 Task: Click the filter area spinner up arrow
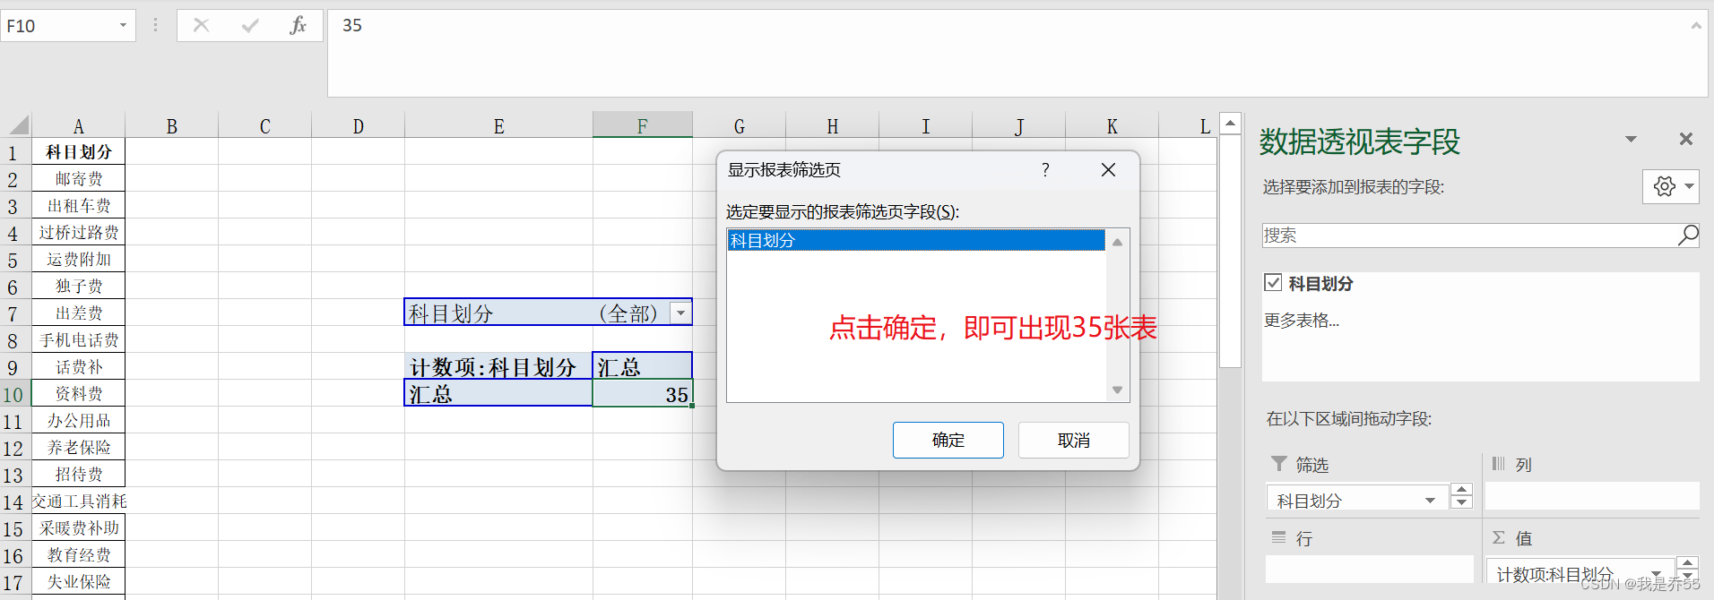point(1462,490)
